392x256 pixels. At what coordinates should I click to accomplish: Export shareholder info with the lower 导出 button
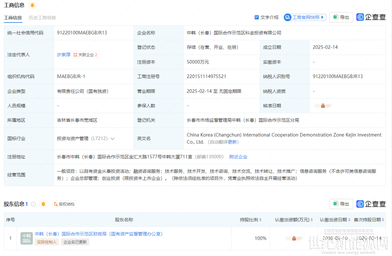[x=341, y=204]
